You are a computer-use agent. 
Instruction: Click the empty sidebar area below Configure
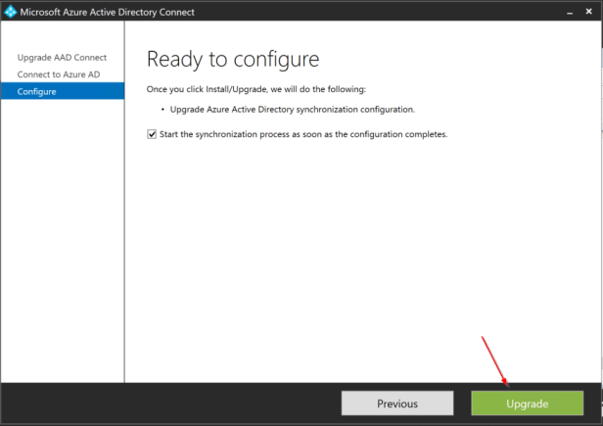[x=62, y=245]
